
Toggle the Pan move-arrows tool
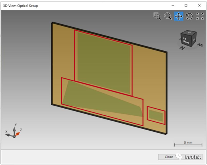tap(179, 16)
